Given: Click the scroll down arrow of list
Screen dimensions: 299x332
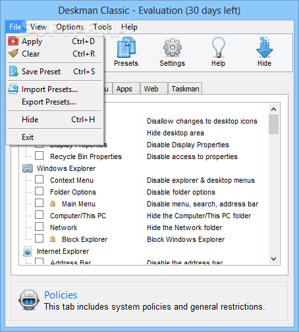Looking at the screenshot, I should pos(273,259).
